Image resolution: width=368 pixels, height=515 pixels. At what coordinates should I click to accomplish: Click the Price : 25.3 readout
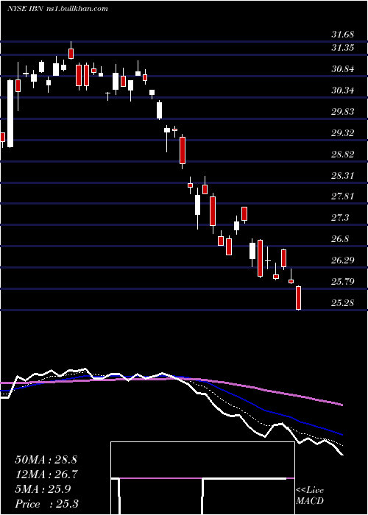[x=46, y=504]
